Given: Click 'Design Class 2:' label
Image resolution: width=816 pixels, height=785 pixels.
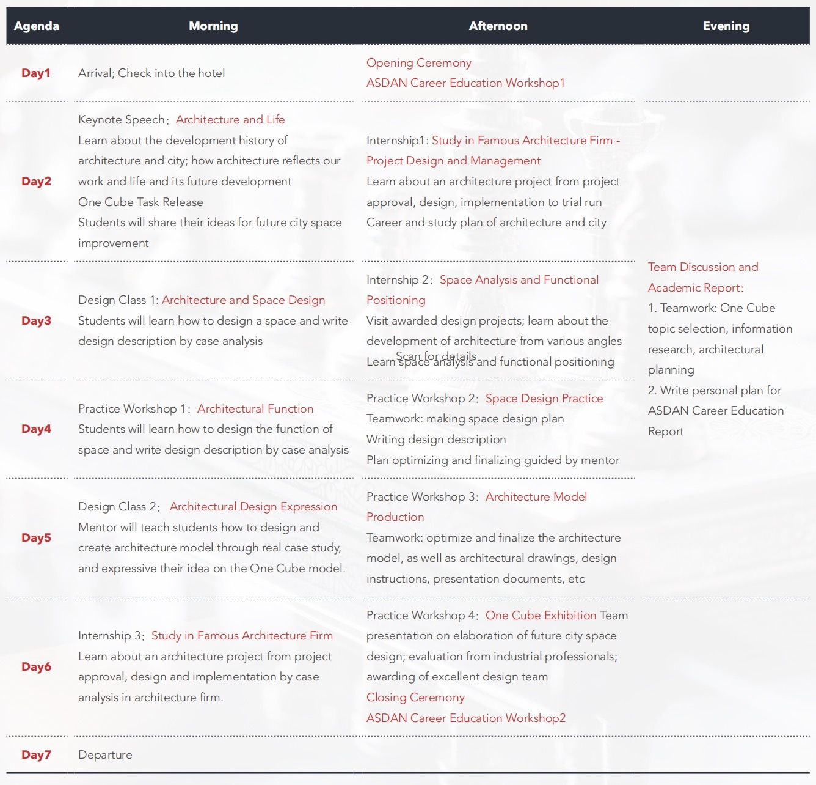Looking at the screenshot, I should pyautogui.click(x=119, y=507).
